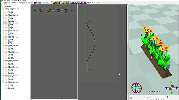Image resolution: width=179 pixels, height=100 pixels.
Task: Click the Cut scissors icon
Action: (18, 3)
